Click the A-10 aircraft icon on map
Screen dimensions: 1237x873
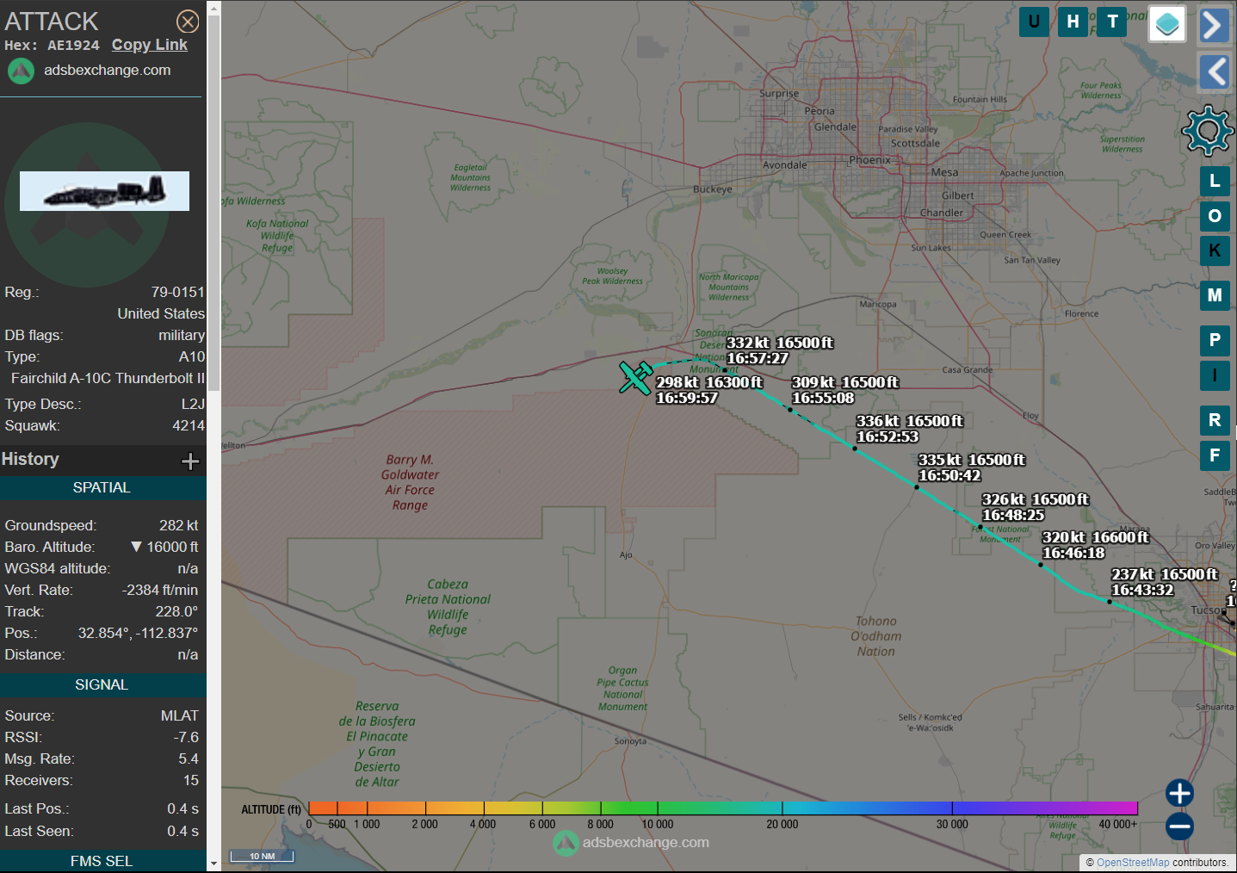coord(635,377)
